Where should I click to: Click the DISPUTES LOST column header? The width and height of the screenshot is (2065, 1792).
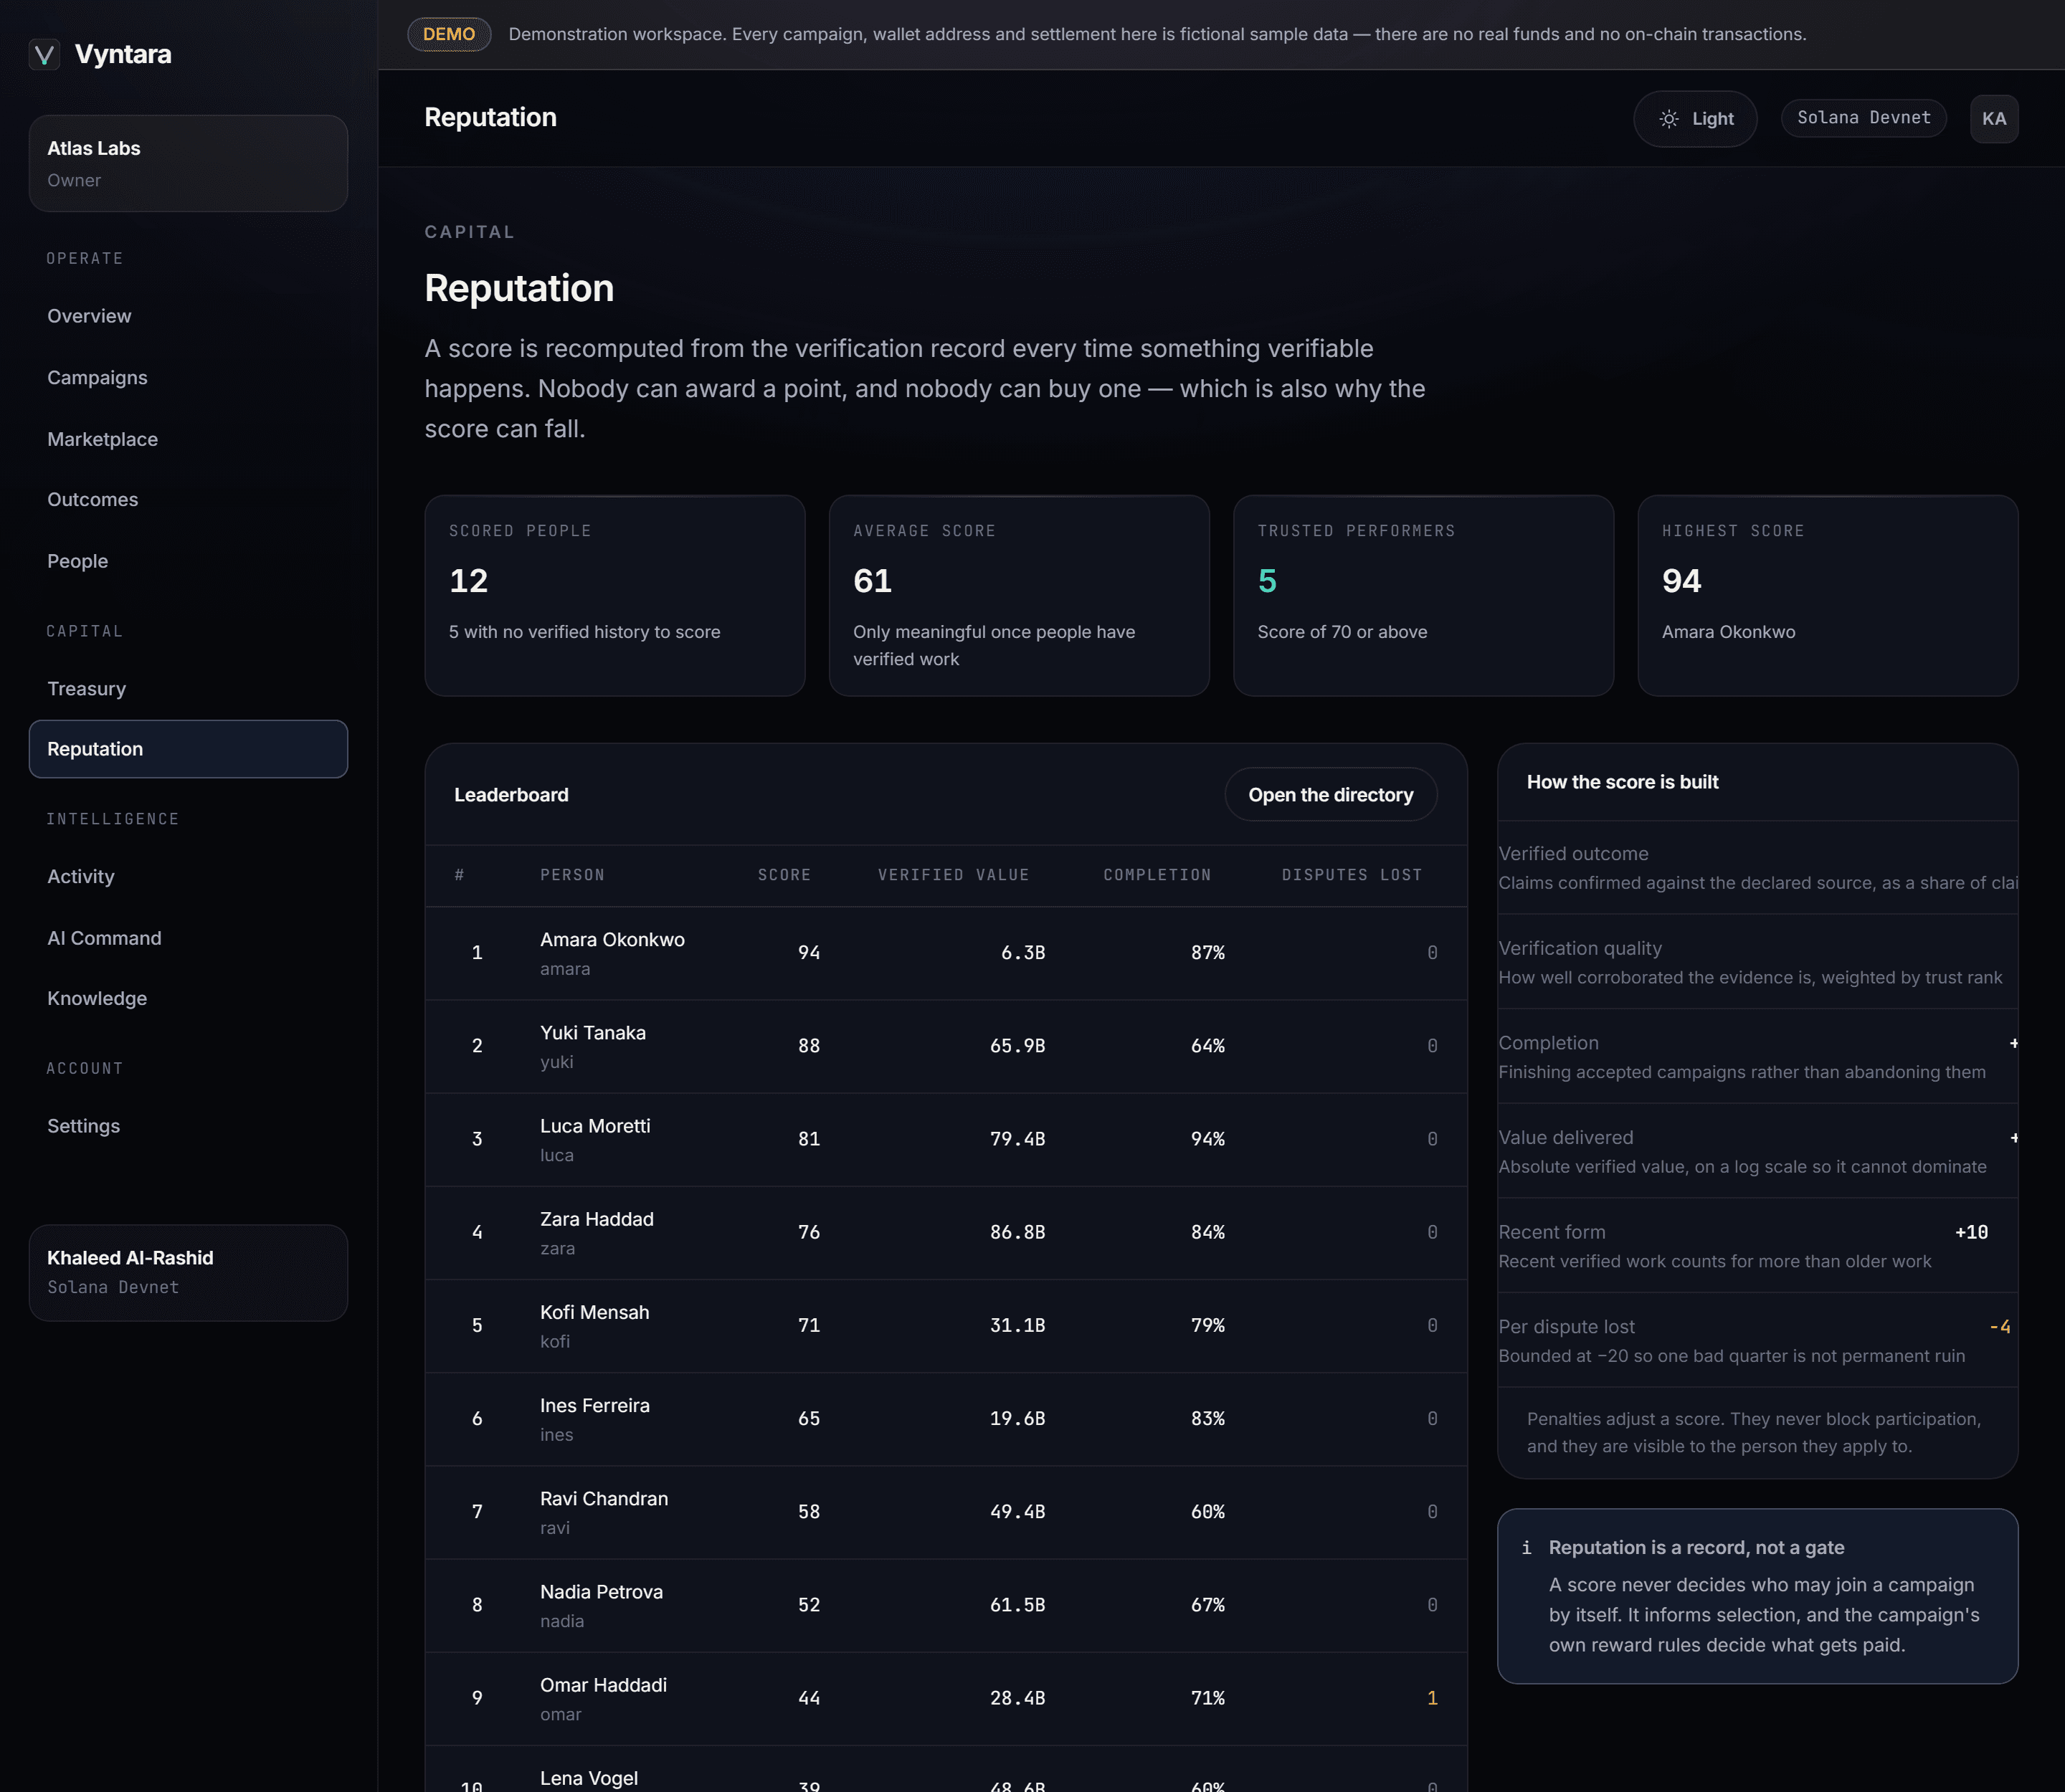1352,875
